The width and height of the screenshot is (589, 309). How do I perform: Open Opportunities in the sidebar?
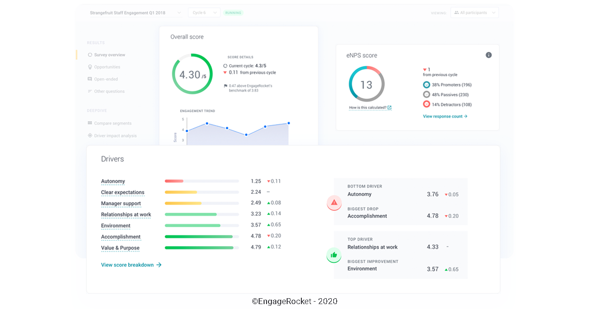(x=107, y=67)
